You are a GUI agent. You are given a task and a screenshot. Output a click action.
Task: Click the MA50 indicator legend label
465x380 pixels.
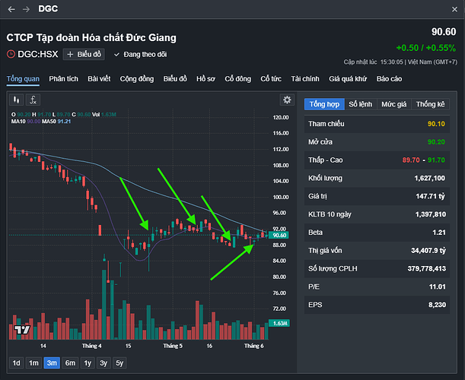49,120
